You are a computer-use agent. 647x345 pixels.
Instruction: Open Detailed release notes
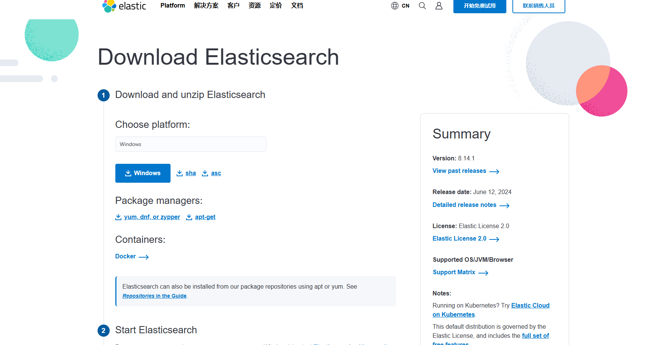464,205
